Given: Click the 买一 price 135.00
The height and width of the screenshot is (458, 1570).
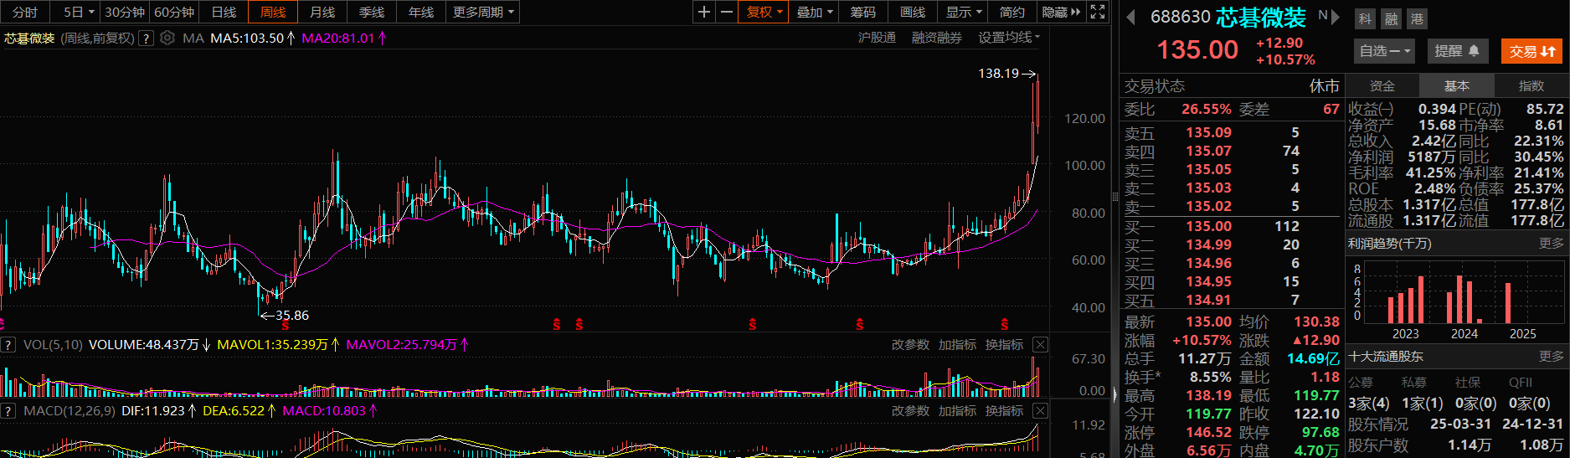Looking at the screenshot, I should click(x=1208, y=226).
